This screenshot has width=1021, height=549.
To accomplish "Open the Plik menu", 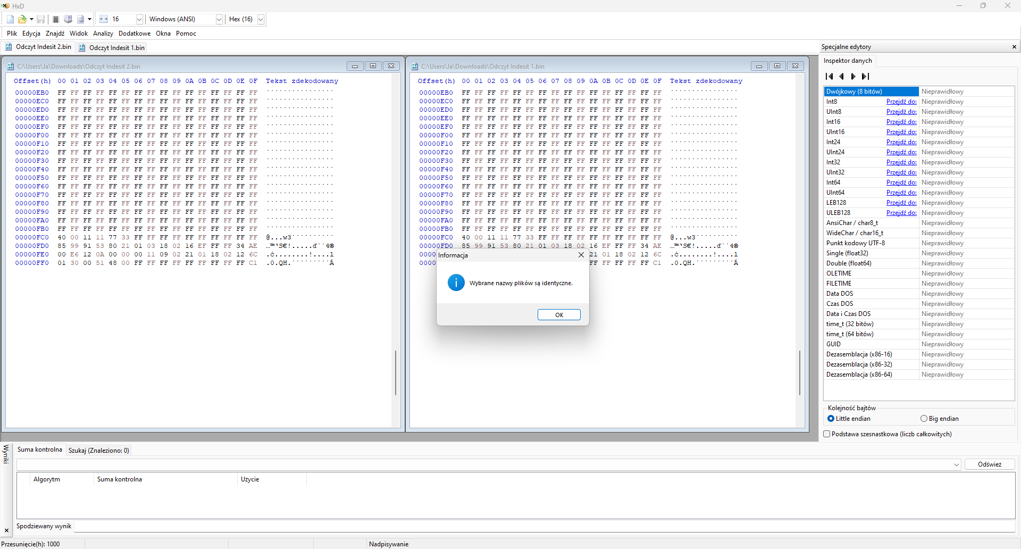I will [12, 33].
